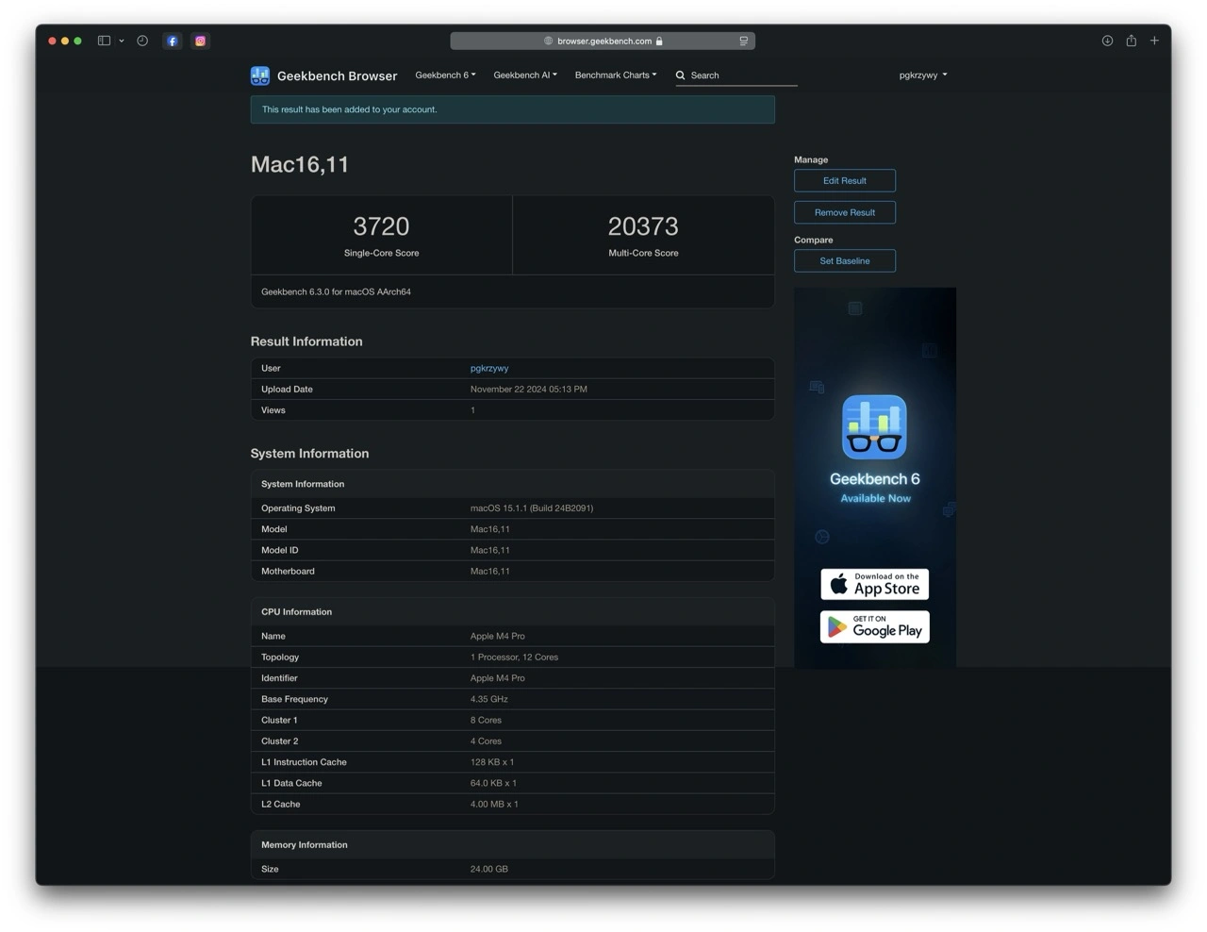Click the Memory Information table header

click(x=512, y=845)
